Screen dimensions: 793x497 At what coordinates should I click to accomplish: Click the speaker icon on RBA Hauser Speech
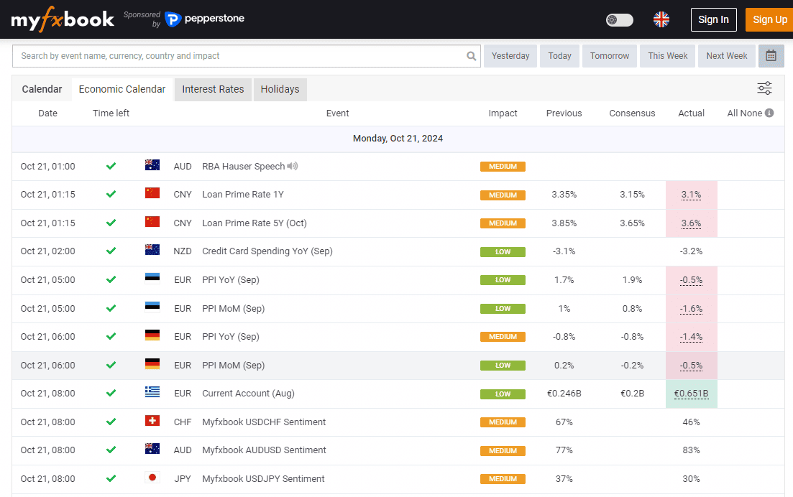point(293,166)
